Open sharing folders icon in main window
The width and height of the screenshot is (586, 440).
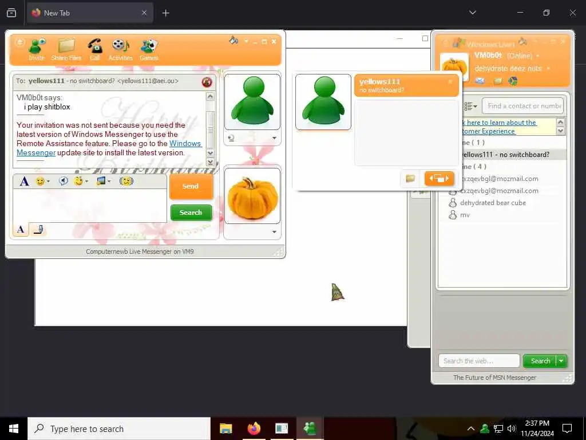tap(498, 81)
